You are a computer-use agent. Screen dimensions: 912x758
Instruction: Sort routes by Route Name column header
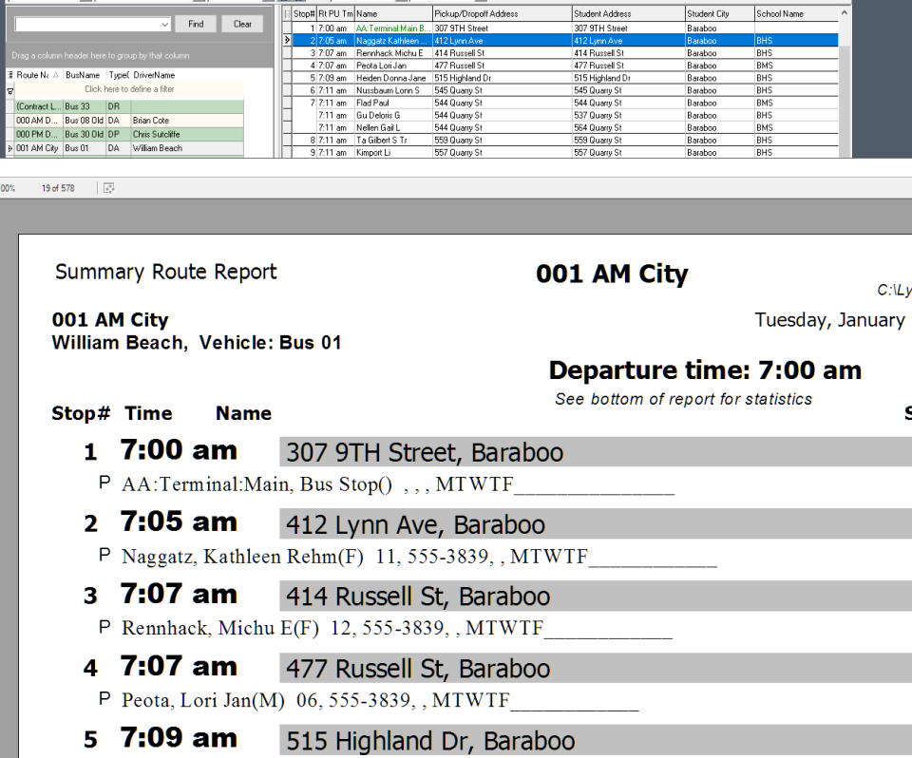[36, 73]
